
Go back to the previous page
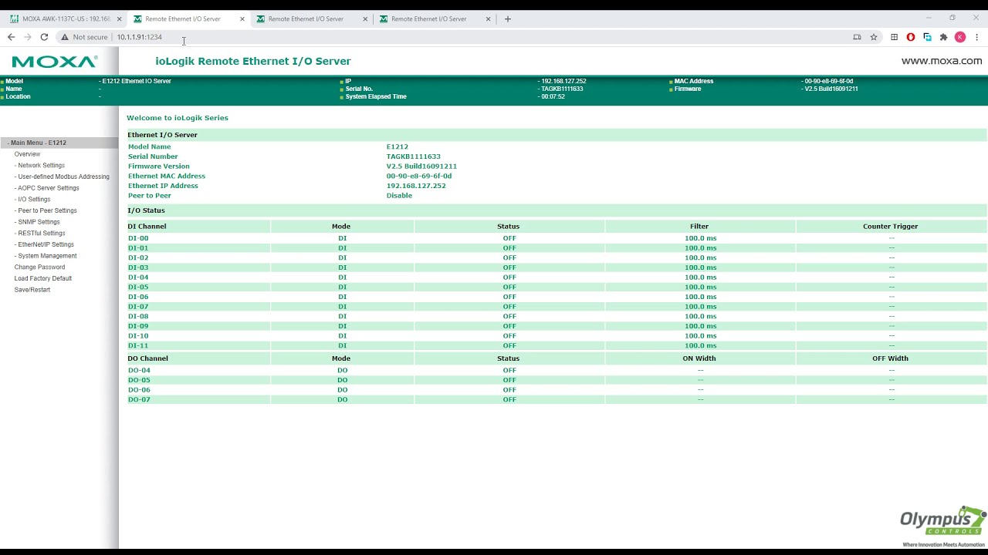click(11, 37)
